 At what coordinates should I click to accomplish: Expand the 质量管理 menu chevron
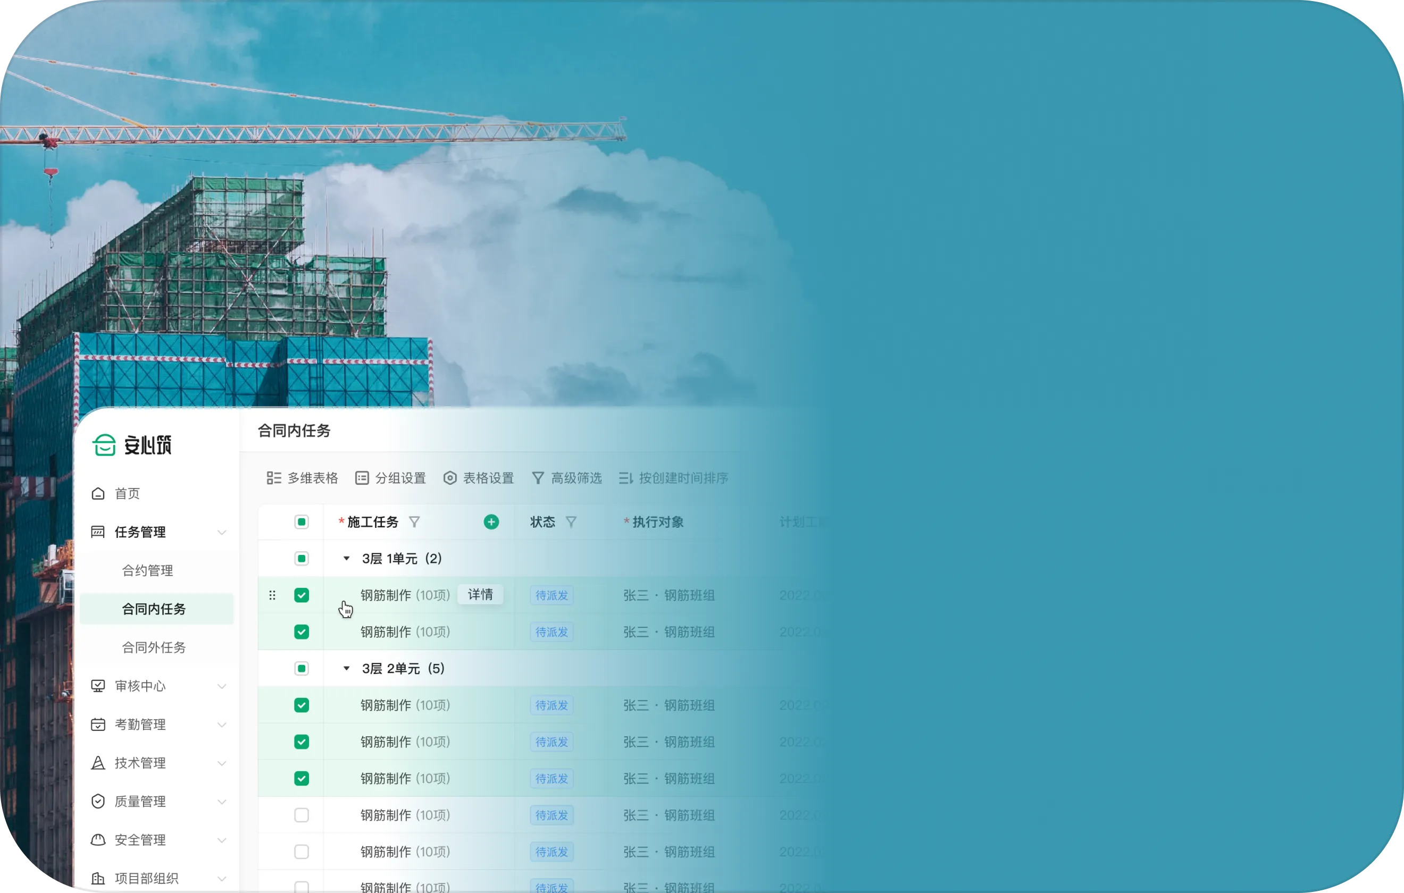click(x=222, y=802)
